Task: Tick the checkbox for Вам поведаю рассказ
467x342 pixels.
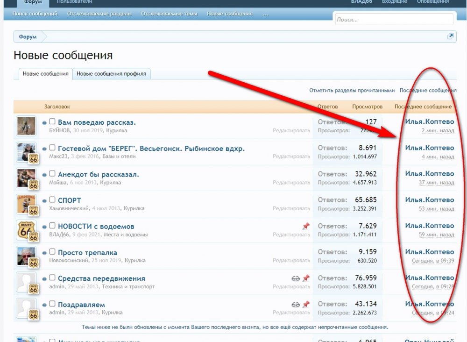Action: (x=52, y=121)
